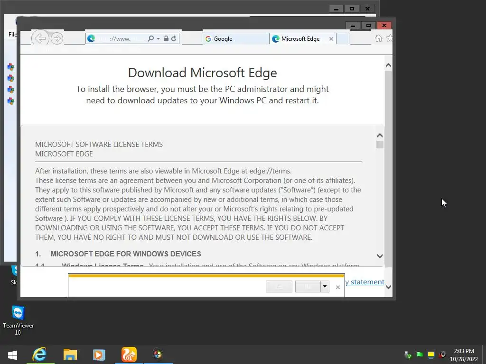Click MICROSOFT SOFTWARE LICENSE TERMS text
This screenshot has width=486, height=364.
coord(99,145)
